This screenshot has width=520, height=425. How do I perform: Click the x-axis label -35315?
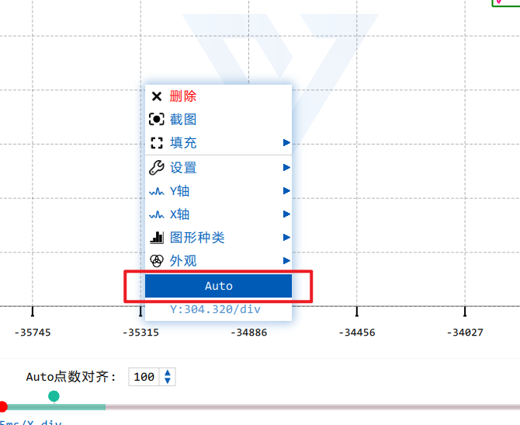[x=140, y=333]
